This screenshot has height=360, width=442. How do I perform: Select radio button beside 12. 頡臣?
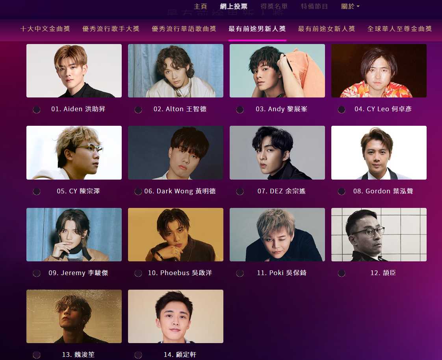coord(342,273)
